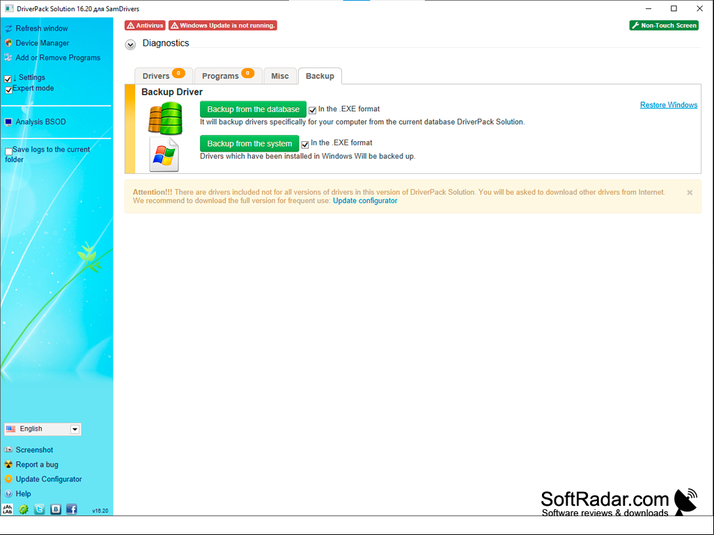Uncheck .EXE format for system backup
This screenshot has width=714, height=535.
305,145
